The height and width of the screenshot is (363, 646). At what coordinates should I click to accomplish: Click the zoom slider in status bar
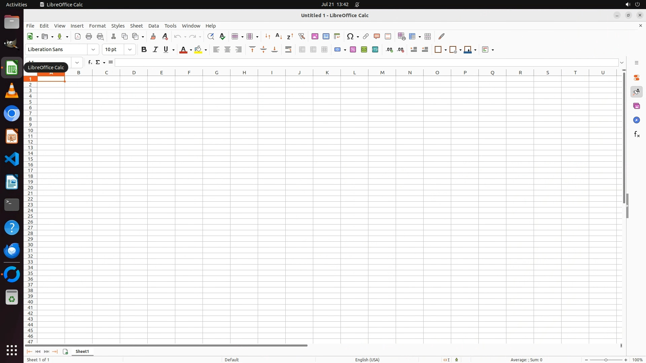click(x=606, y=360)
